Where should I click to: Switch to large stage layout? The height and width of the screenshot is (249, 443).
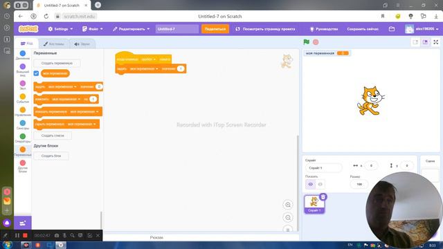coord(425,42)
